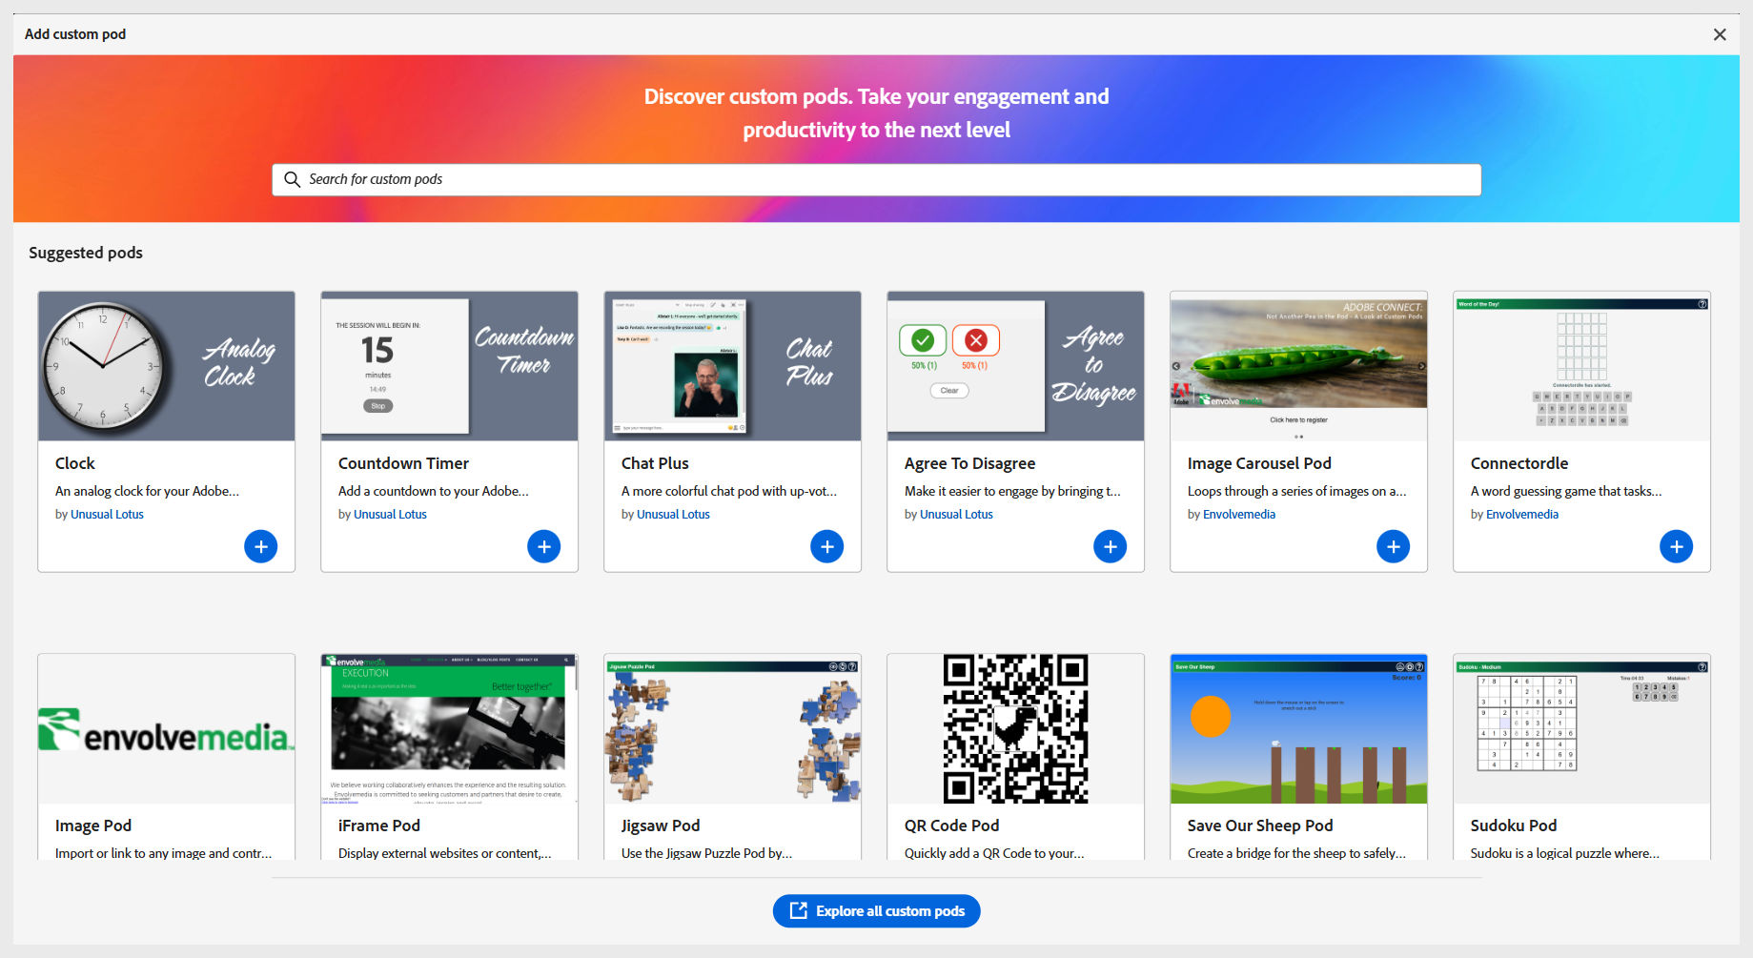This screenshot has height=958, width=1753.
Task: Click 'Quickly add a QR Code to your...' text
Action: [993, 853]
